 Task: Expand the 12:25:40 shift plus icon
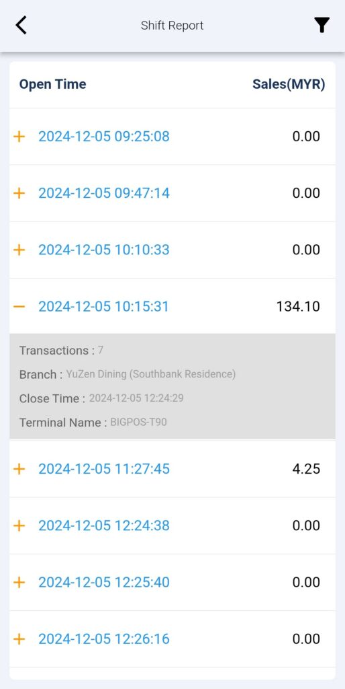point(19,582)
